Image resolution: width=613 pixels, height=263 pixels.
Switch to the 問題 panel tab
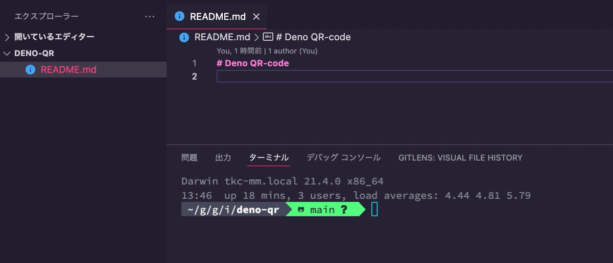pos(190,157)
